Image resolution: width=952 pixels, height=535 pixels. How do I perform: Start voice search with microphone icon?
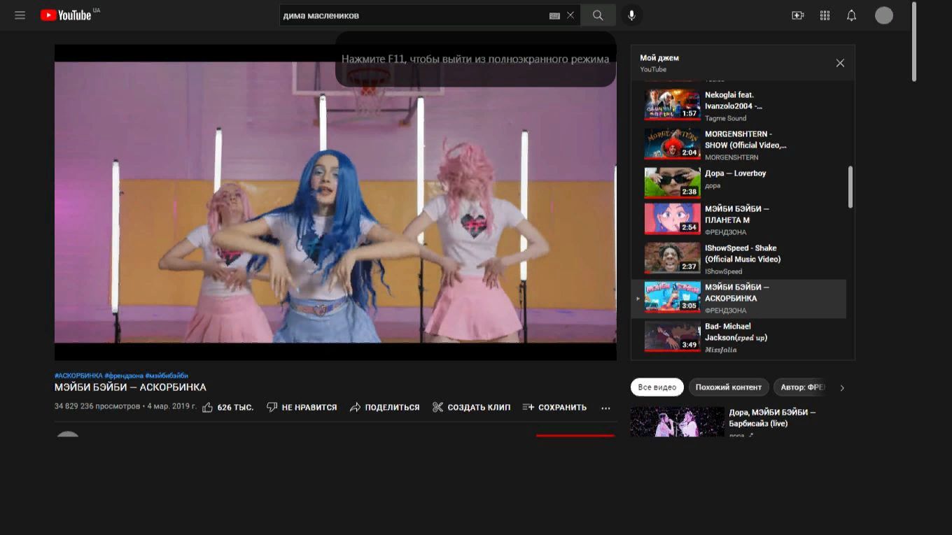631,15
